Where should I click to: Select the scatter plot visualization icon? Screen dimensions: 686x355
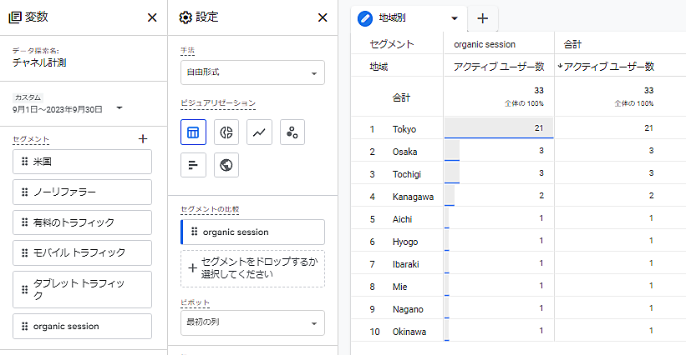292,132
